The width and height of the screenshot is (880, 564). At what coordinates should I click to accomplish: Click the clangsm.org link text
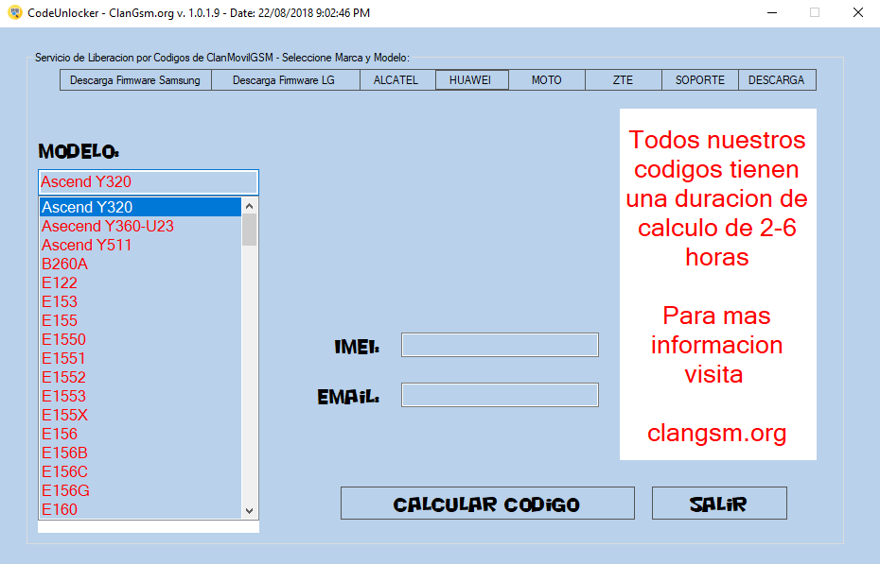tap(716, 434)
